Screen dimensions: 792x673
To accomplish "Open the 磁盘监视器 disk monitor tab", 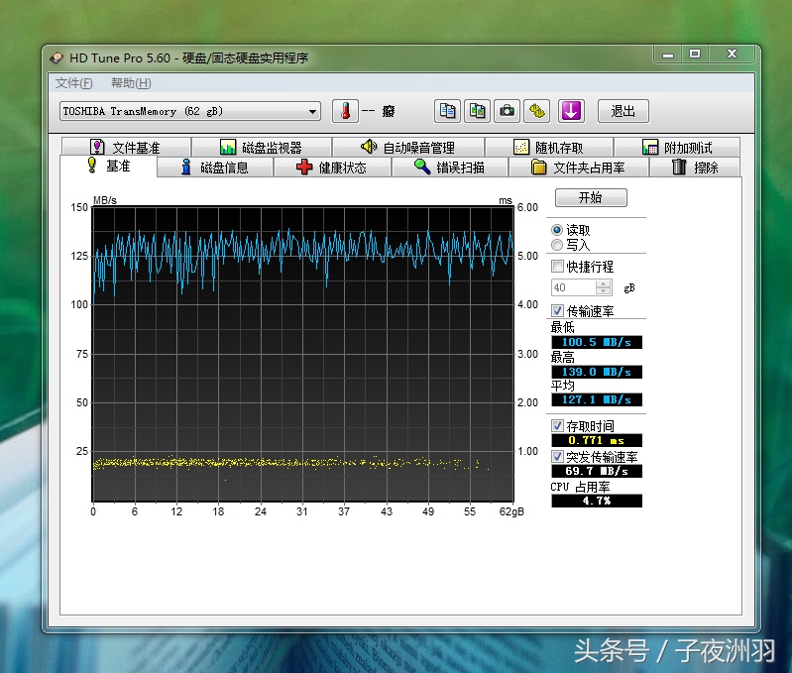I will coord(261,148).
